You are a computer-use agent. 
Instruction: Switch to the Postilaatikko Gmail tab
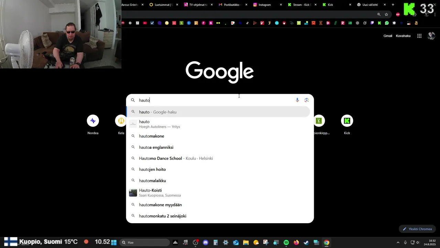233,5
